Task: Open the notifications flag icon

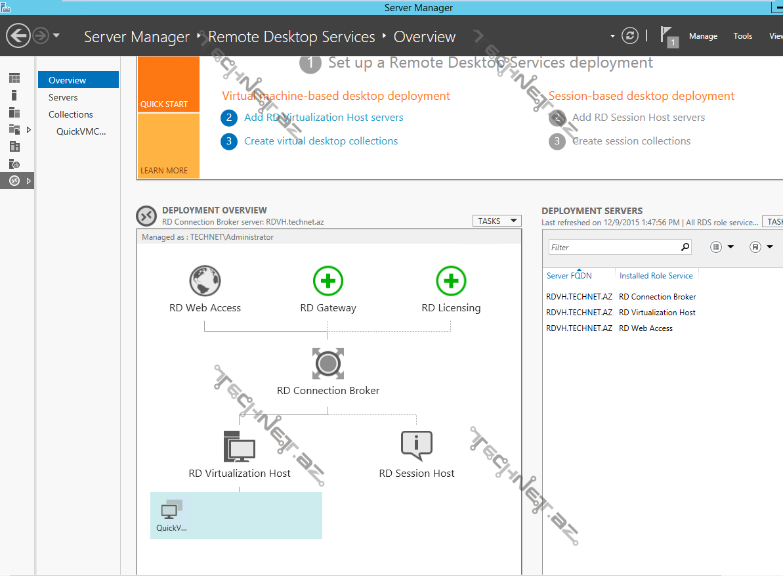Action: point(667,35)
